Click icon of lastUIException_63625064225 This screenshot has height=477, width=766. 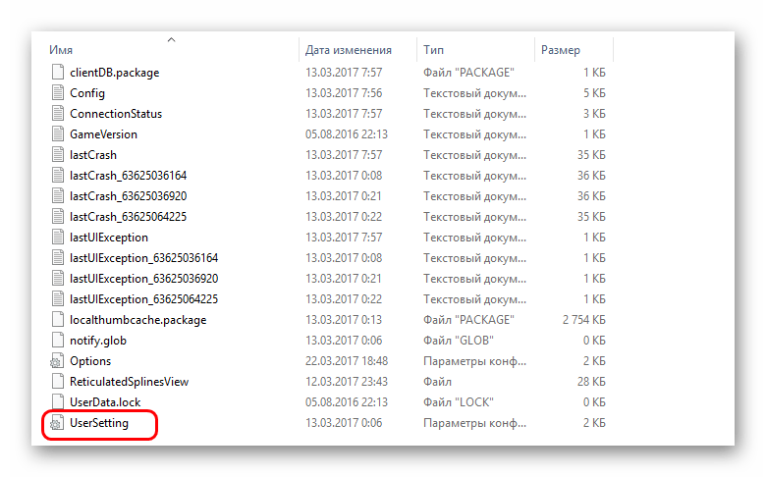[x=58, y=298]
